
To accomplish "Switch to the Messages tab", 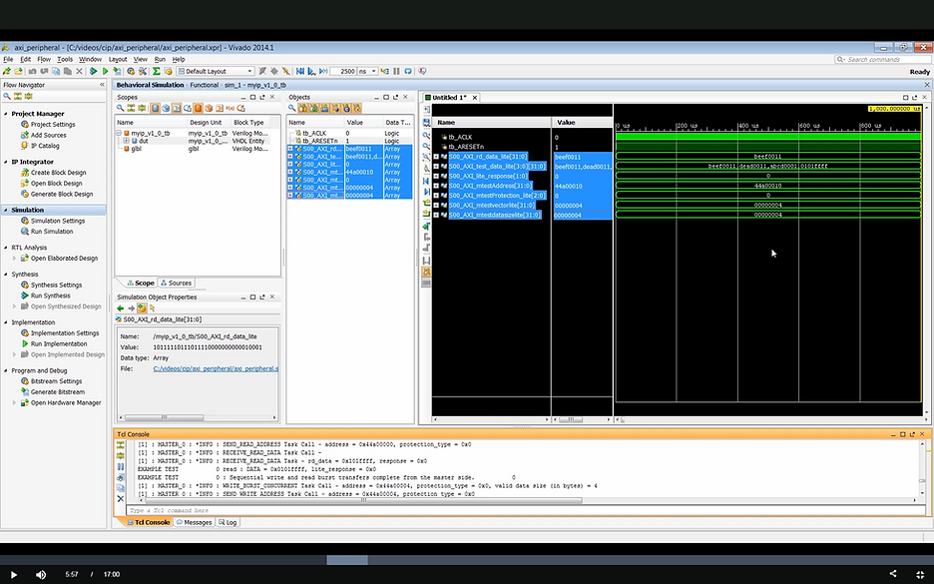I will 193,521.
